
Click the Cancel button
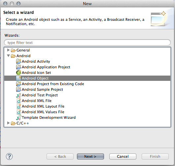[x=123, y=156]
